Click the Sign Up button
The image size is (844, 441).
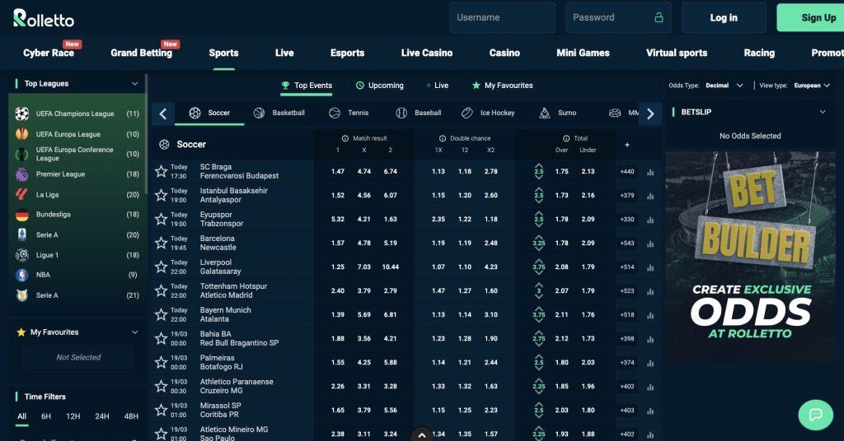[811, 18]
